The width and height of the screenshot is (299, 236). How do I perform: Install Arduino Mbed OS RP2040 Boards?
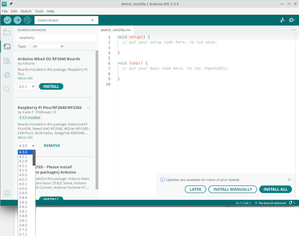[x=51, y=86]
